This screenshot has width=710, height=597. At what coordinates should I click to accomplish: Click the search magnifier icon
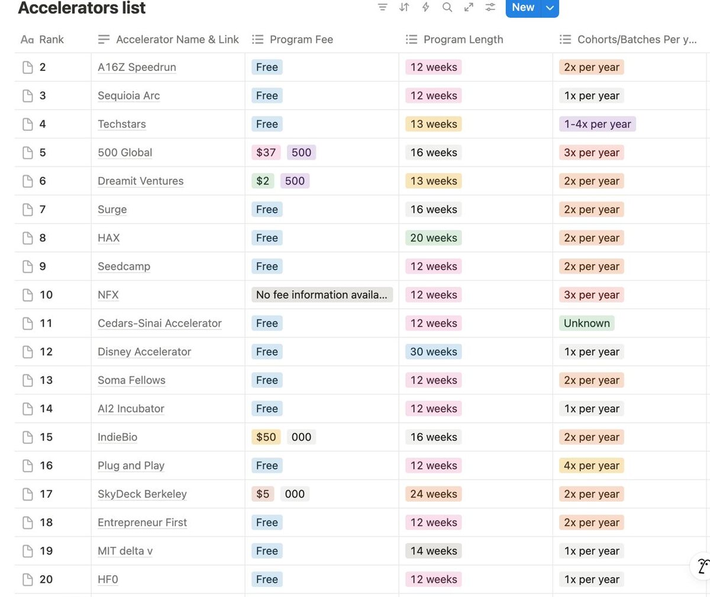(x=447, y=7)
